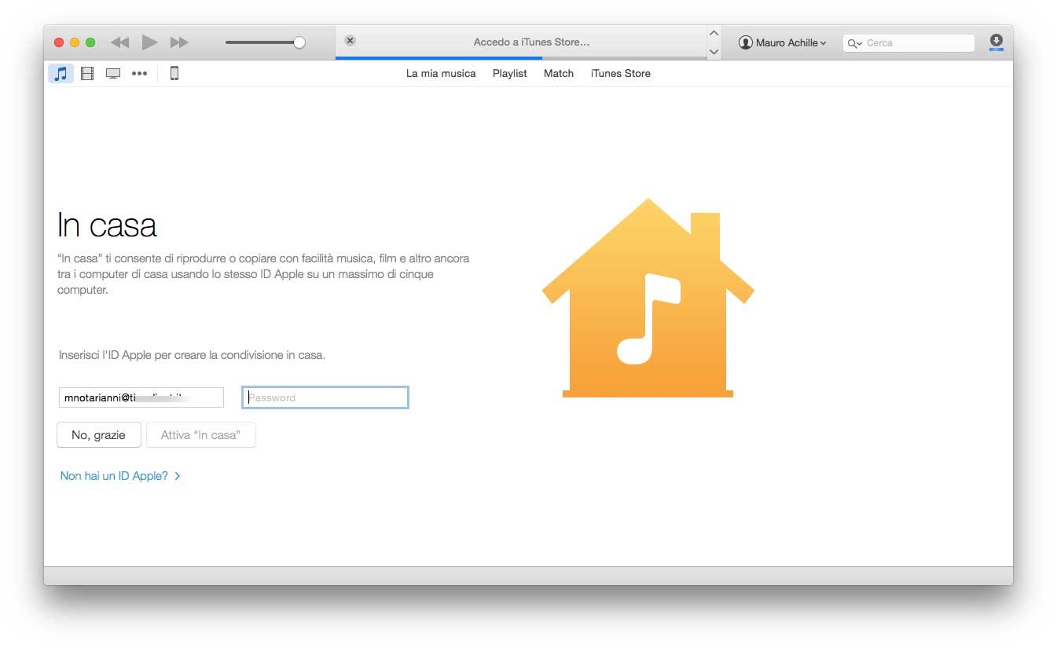Switch to the Playlist tab
Image resolution: width=1057 pixels, height=648 pixels.
[510, 73]
